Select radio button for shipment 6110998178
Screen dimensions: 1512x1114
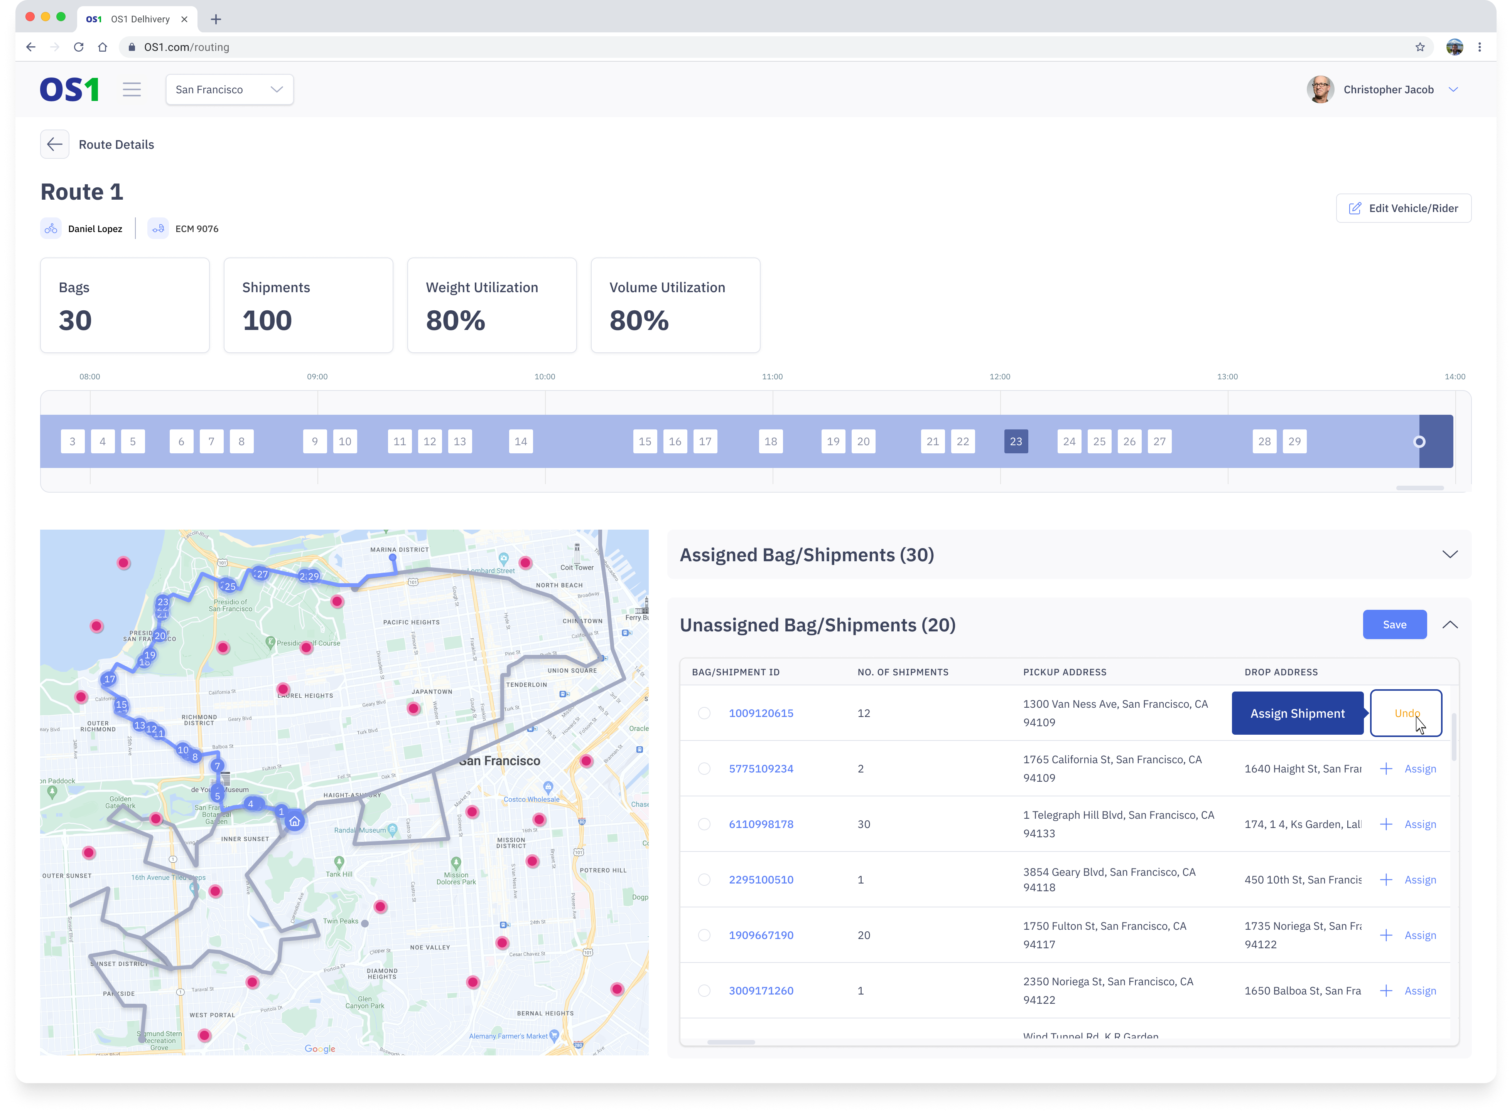coord(704,824)
